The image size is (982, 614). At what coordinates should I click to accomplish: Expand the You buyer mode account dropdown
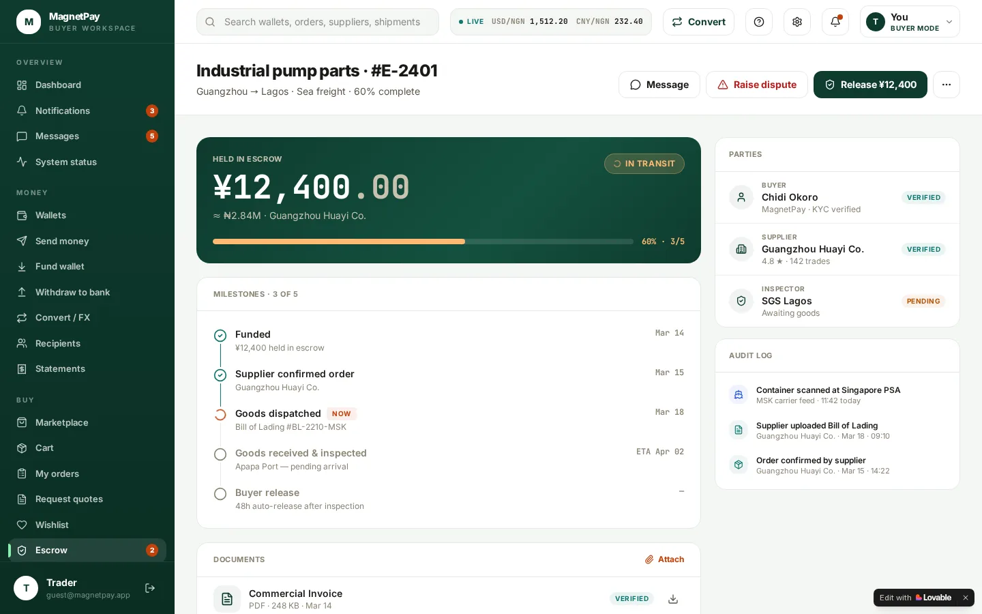coord(910,22)
